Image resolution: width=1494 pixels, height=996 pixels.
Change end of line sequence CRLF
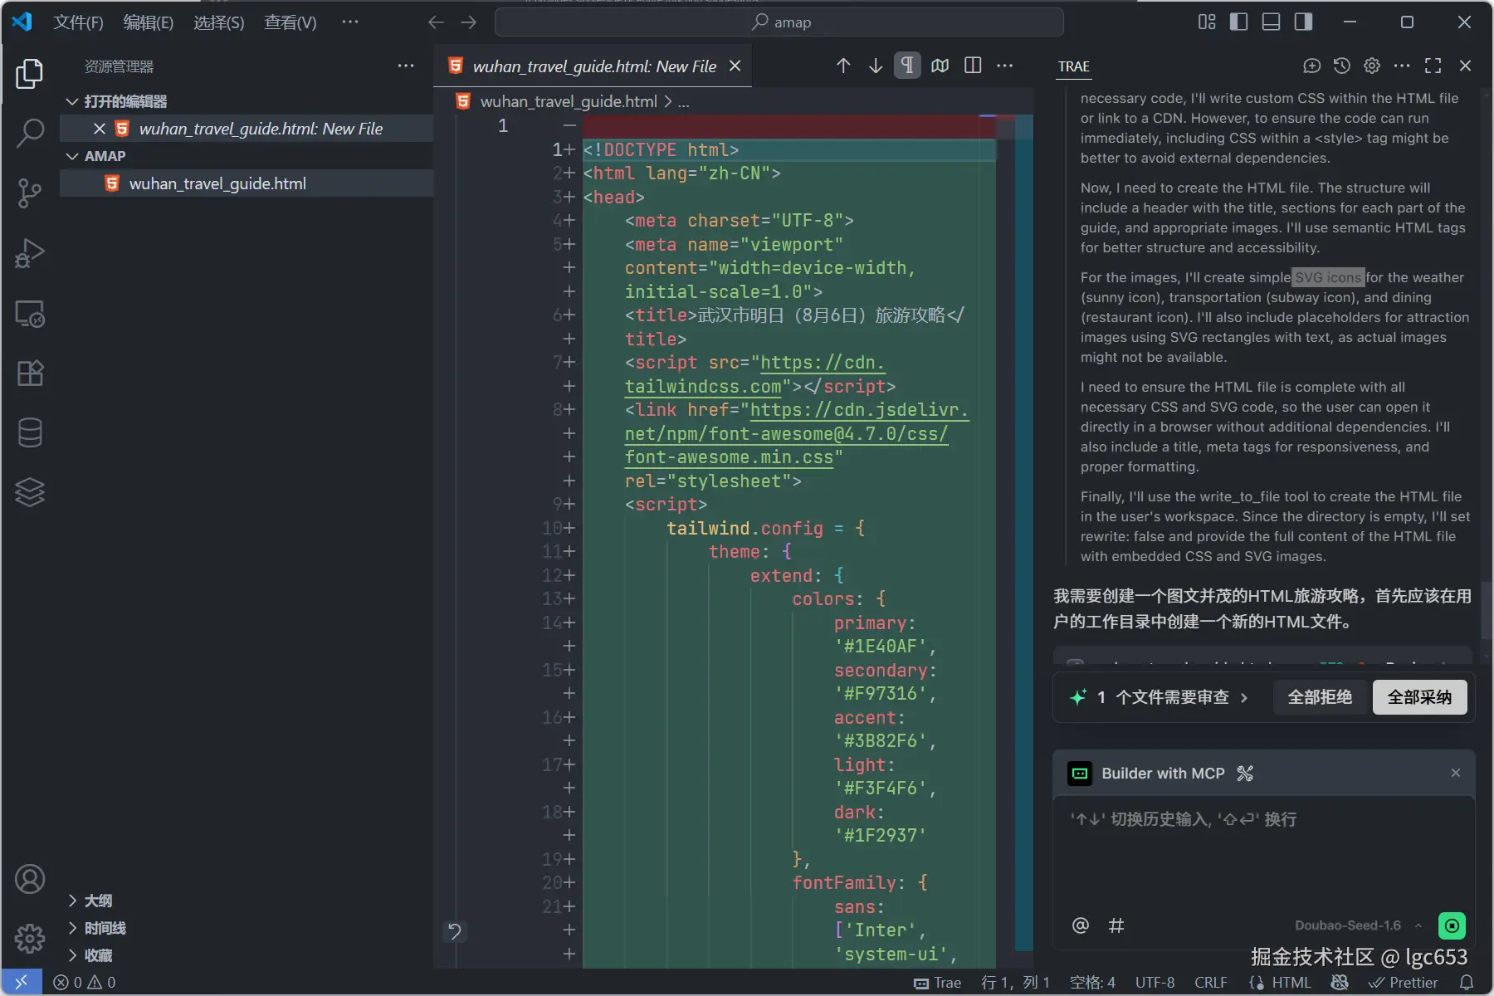[1211, 983]
